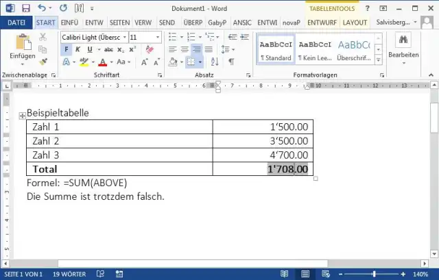Open the DATEI file tab
The image size is (439, 280).
(x=16, y=23)
